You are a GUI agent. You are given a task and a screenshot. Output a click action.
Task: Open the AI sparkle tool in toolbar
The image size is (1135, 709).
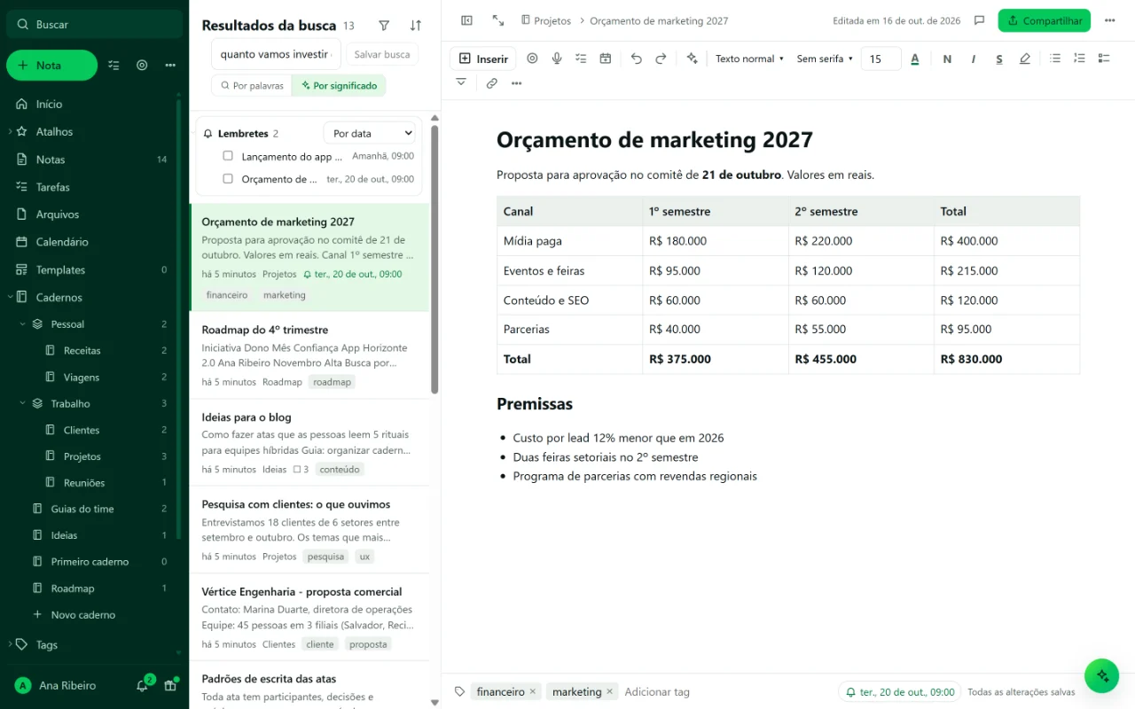(693, 58)
